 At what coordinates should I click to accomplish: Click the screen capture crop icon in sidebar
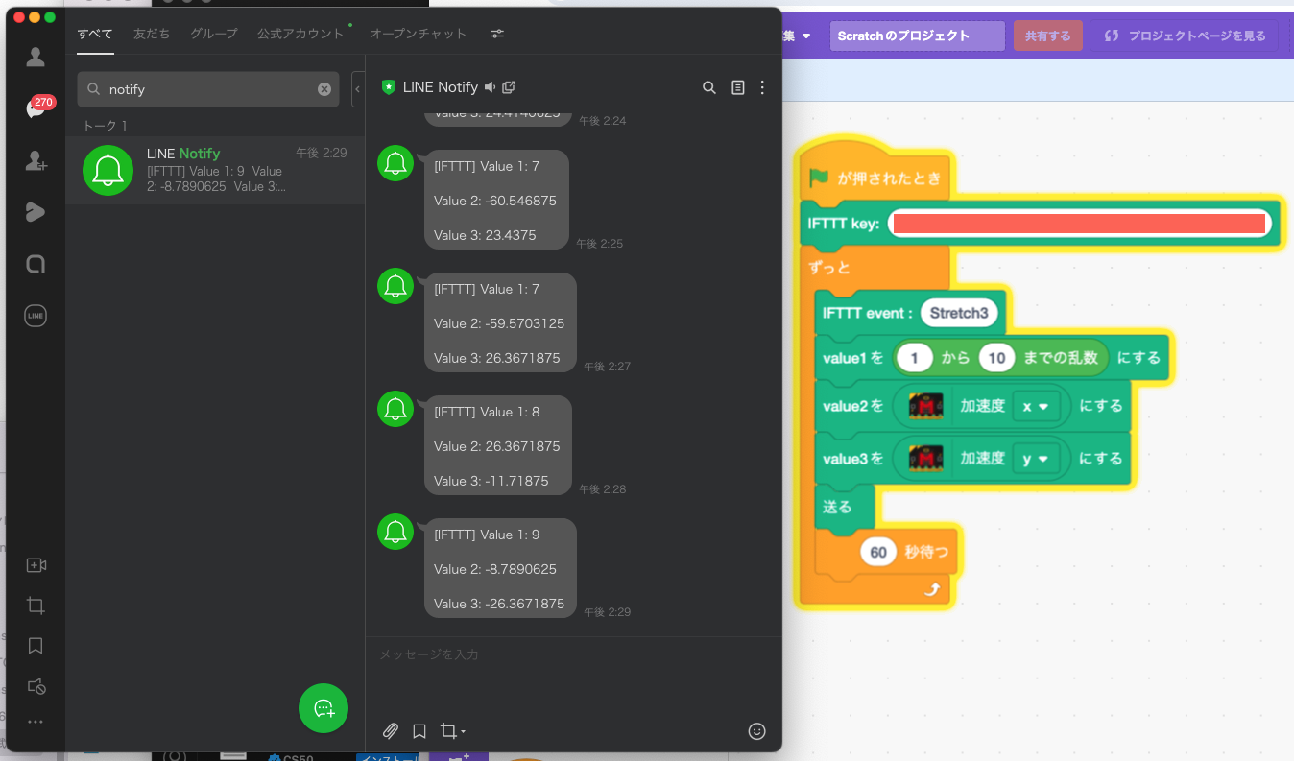pos(36,606)
